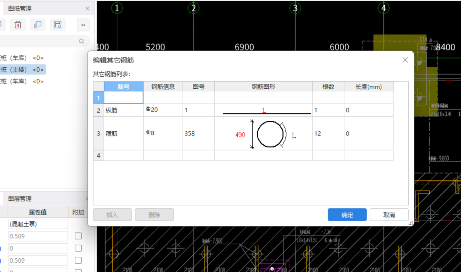The image size is (461, 272).
Task: Select row header number 4 in rebar table
Action: 98,155
